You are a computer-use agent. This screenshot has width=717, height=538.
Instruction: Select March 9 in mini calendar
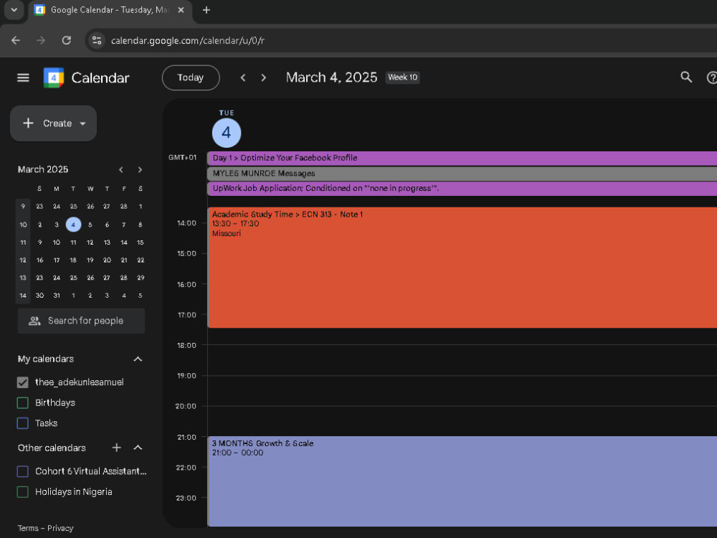click(x=39, y=242)
